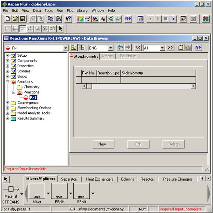Open the ENG units dropdown

click(x=111, y=48)
